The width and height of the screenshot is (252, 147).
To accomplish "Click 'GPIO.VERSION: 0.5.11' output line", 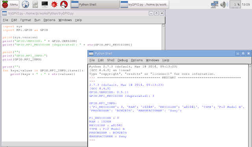I will point(109,92).
